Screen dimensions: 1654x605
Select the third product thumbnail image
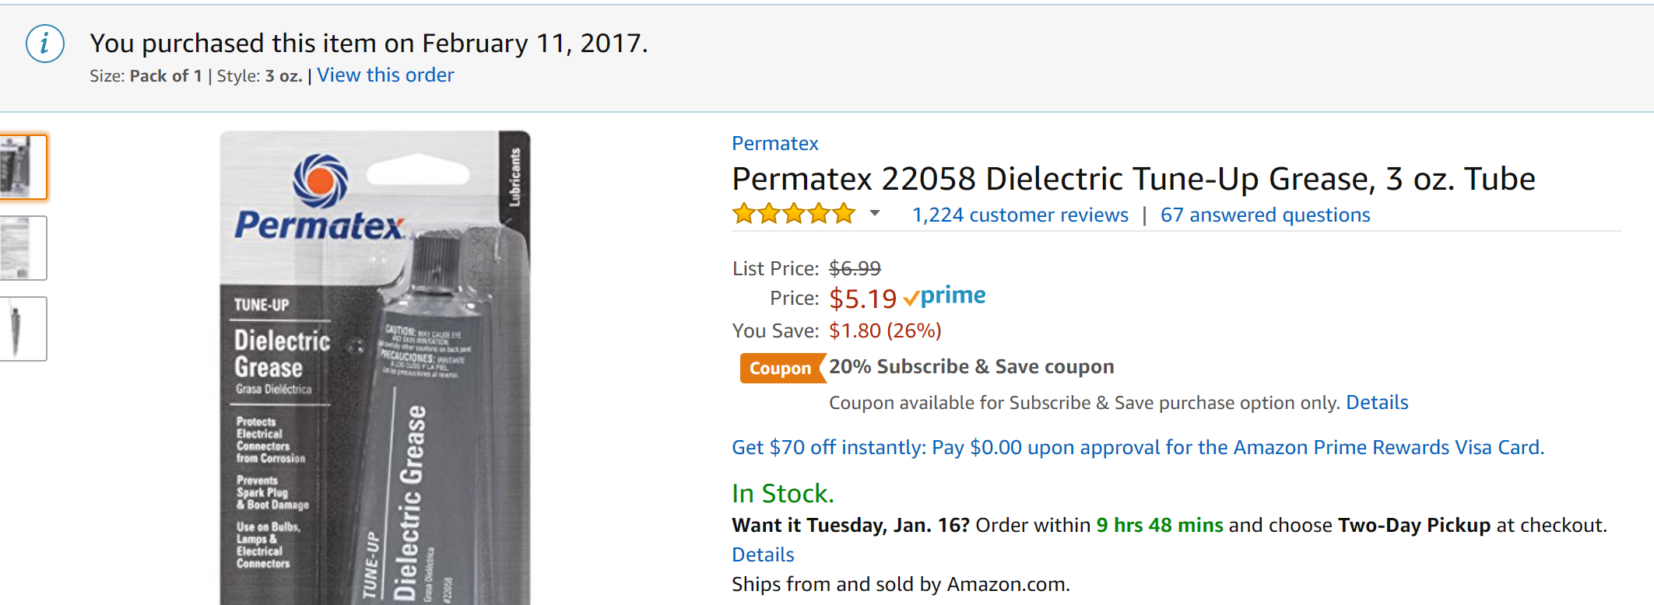coord(22,329)
